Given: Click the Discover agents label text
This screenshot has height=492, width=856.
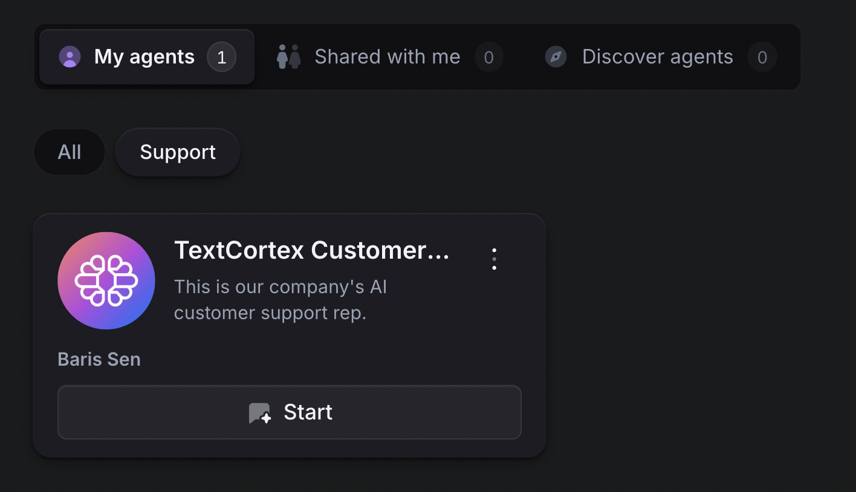Looking at the screenshot, I should (x=658, y=57).
